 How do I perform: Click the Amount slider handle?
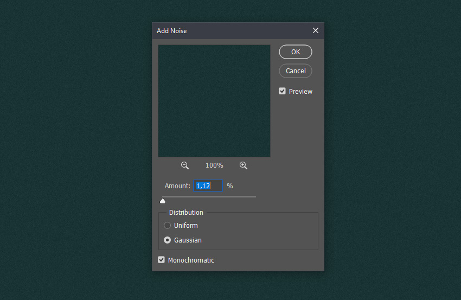coord(163,201)
